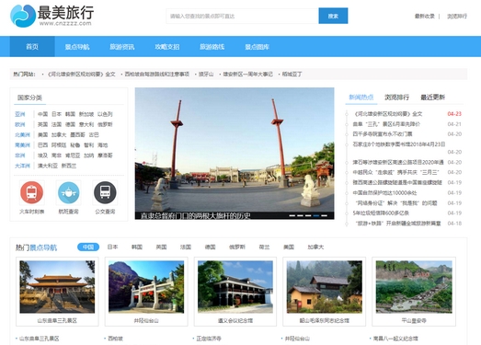This screenshot has width=481, height=345.
Task: Go to 首页 in the blue navigation bar
Action: point(32,47)
